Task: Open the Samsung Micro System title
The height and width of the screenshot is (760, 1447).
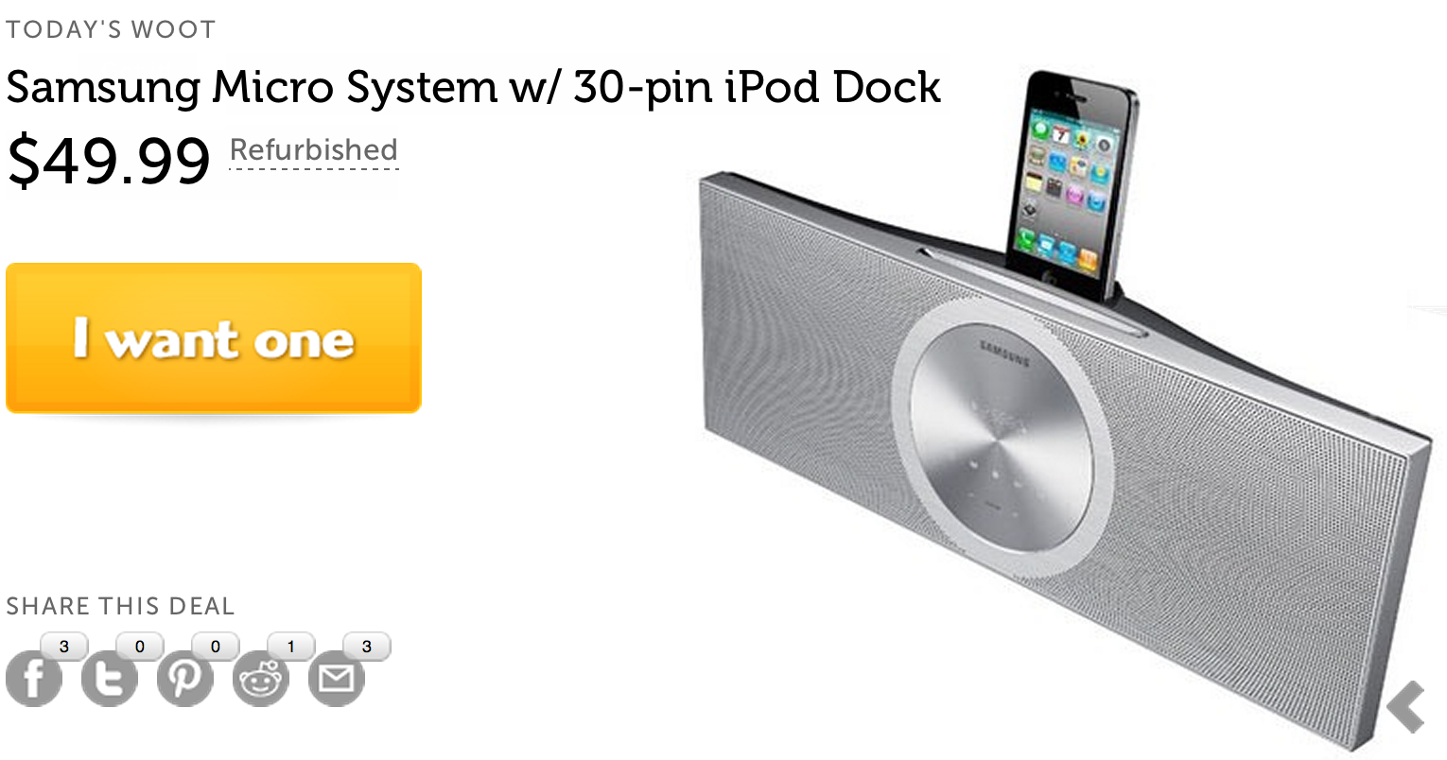Action: click(474, 88)
